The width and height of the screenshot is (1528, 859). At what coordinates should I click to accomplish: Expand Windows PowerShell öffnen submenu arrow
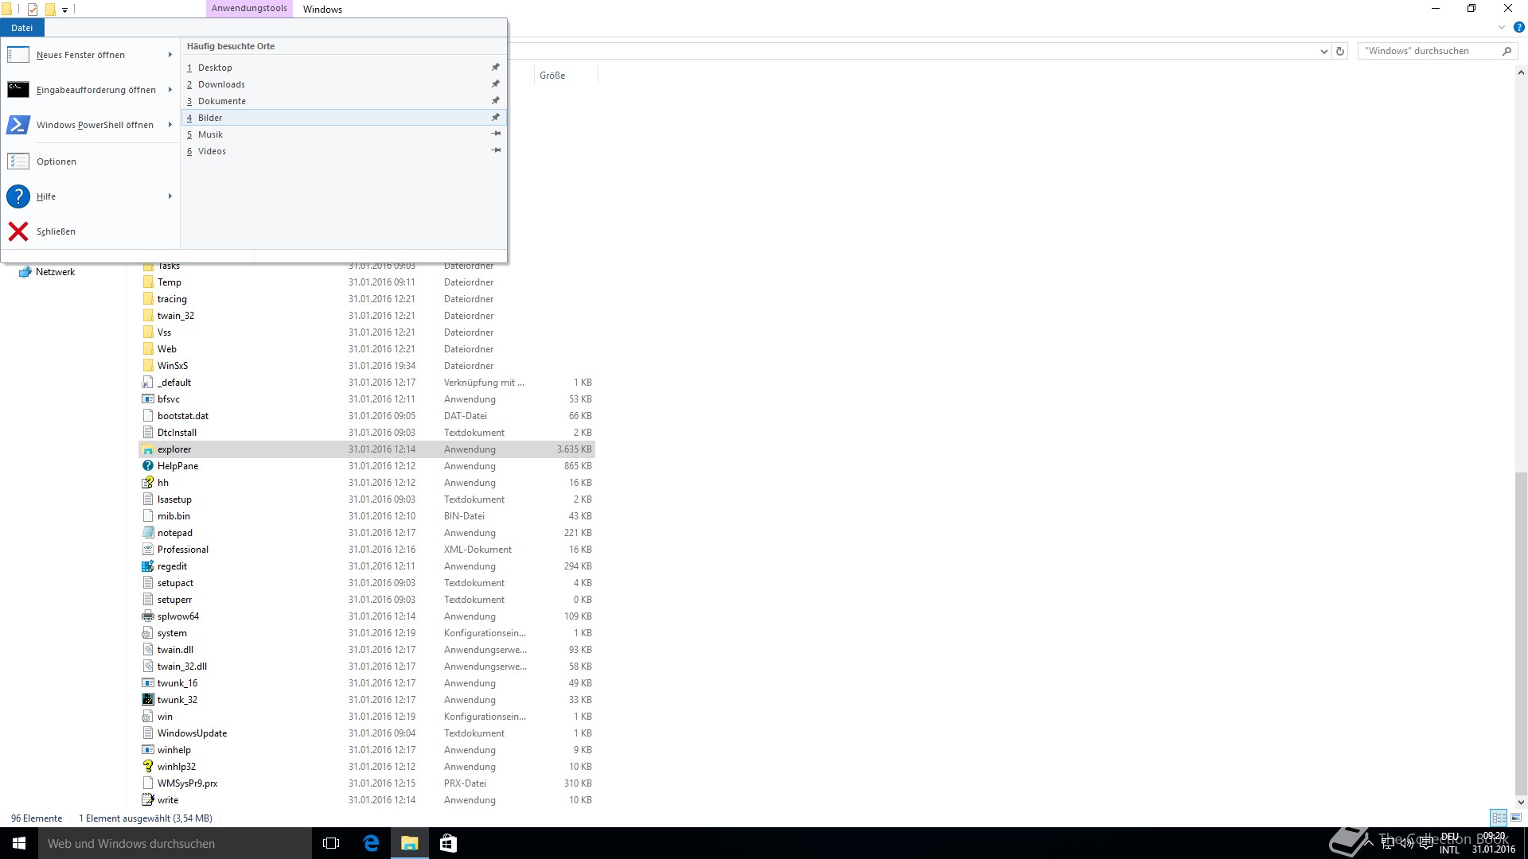(x=170, y=125)
